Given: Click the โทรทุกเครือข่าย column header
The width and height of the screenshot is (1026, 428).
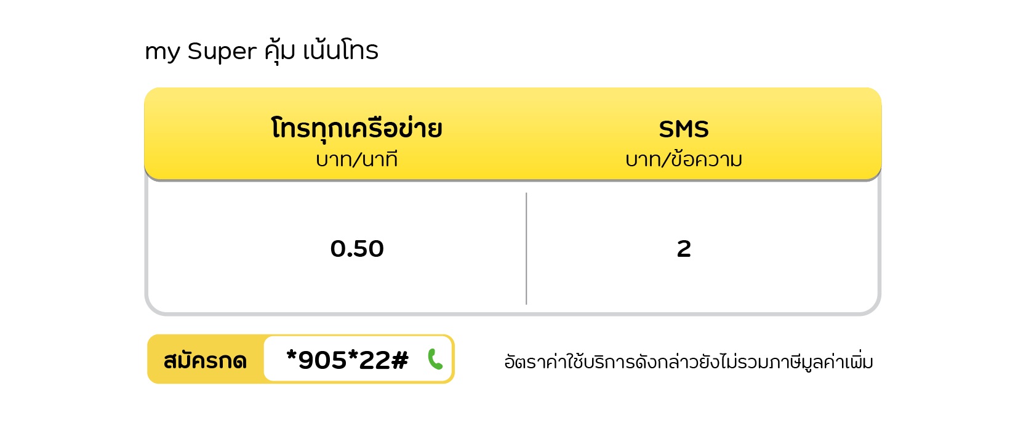Looking at the screenshot, I should [x=356, y=129].
